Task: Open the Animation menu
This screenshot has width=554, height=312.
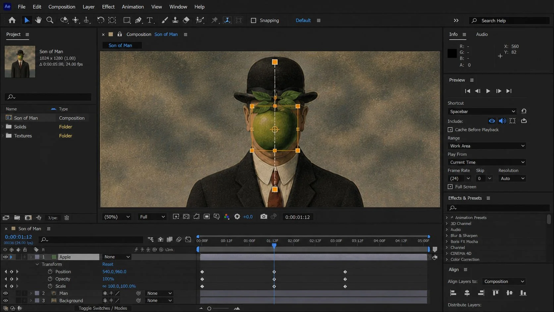Action: tap(133, 7)
